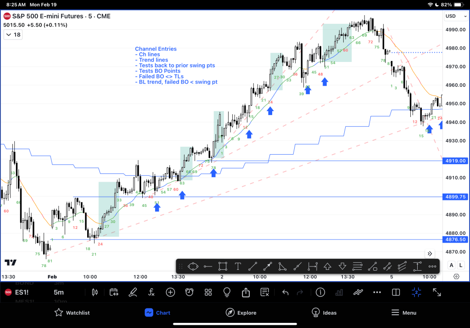Open the chart type candlestick icon

(95, 292)
